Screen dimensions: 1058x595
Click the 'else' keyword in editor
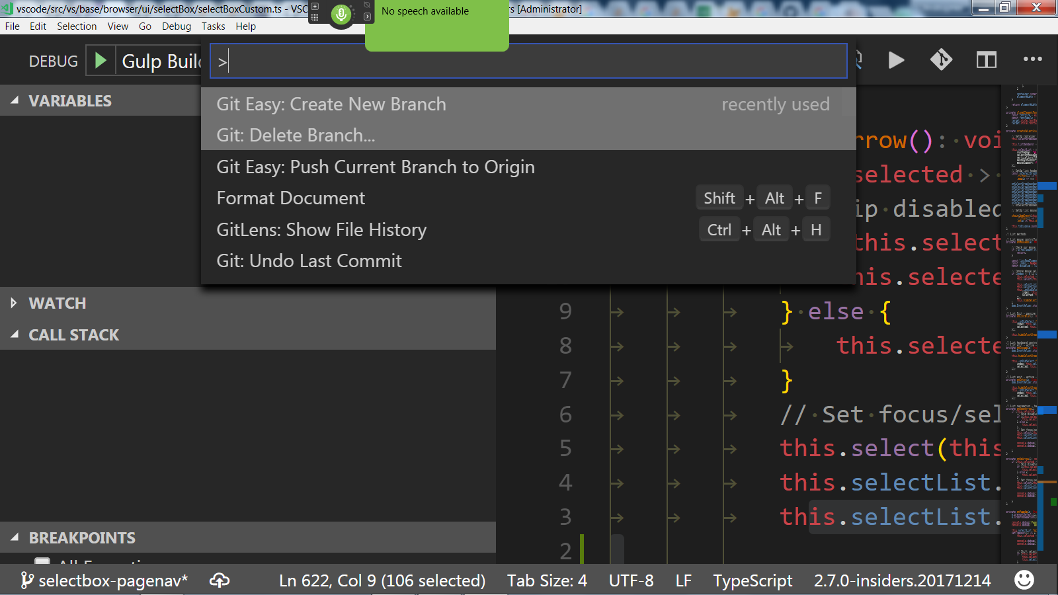pos(836,311)
